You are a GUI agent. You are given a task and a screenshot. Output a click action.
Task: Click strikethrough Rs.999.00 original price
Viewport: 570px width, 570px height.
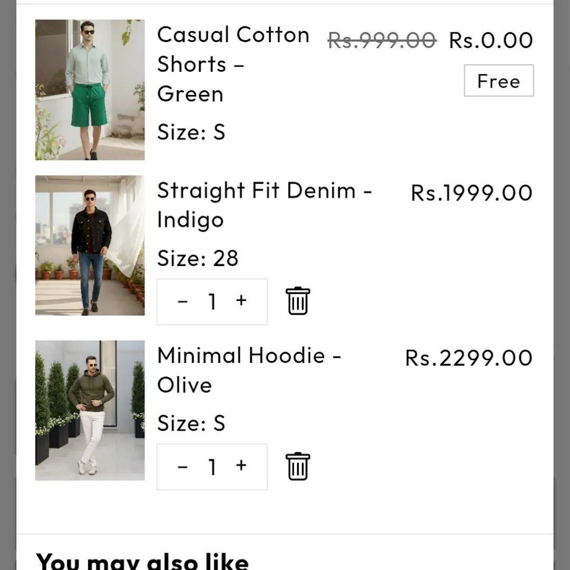click(382, 41)
